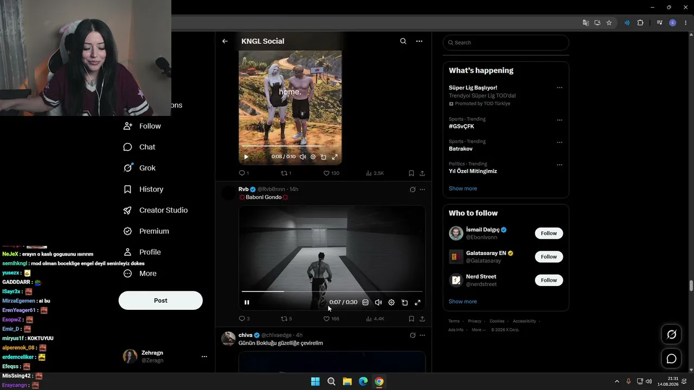Screen dimensions: 694x390
Task: View analytics for the 4.4K views post
Action: pyautogui.click(x=375, y=319)
